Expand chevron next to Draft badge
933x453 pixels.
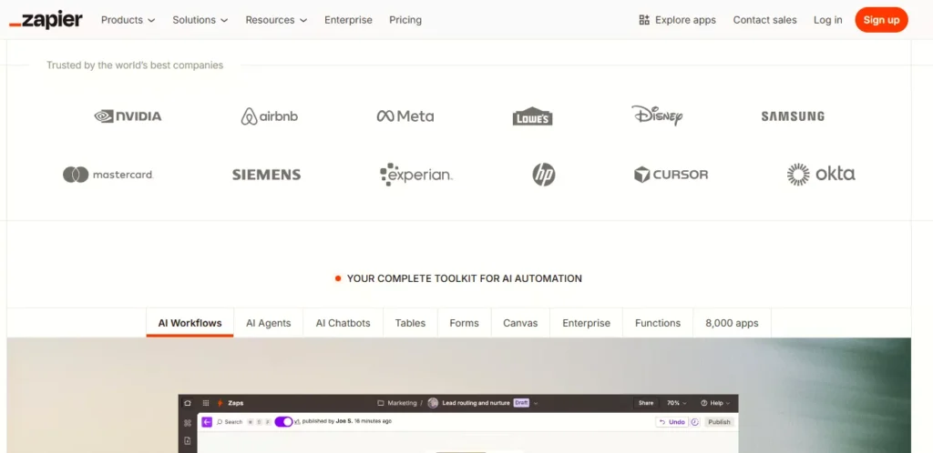(x=536, y=403)
